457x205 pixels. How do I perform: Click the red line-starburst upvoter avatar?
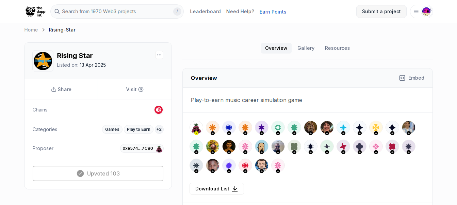[245, 166]
